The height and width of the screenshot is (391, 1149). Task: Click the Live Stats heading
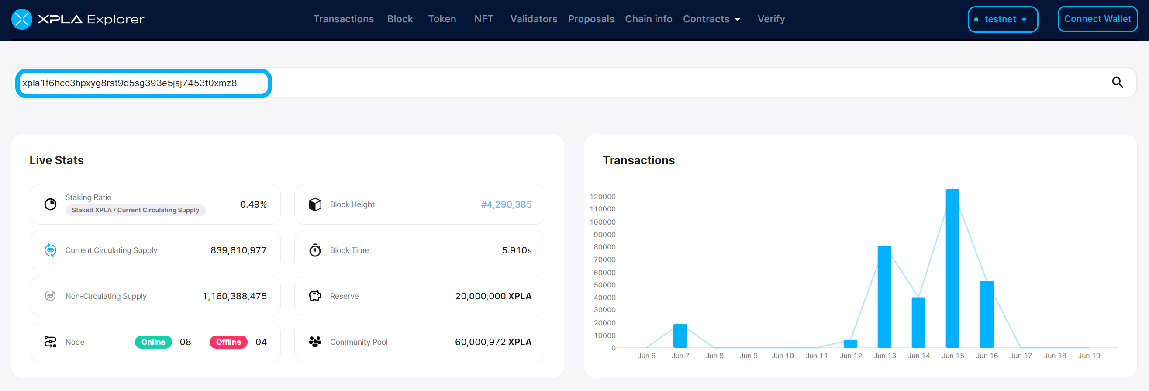(x=57, y=160)
